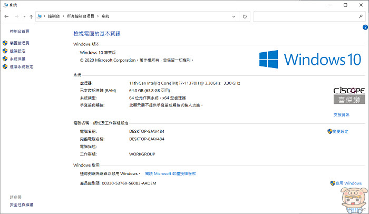Open 所有控制台項目 breadcrumb
The image size is (369, 214).
[x=81, y=16]
